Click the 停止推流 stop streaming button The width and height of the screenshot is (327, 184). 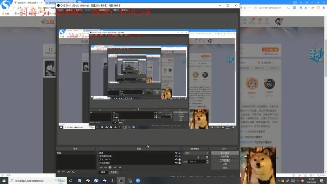pyautogui.click(x=225, y=153)
